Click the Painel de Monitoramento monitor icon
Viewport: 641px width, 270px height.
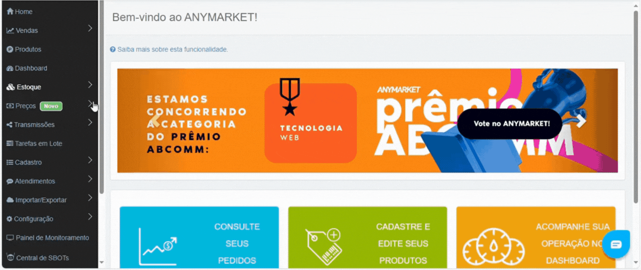pyautogui.click(x=10, y=238)
